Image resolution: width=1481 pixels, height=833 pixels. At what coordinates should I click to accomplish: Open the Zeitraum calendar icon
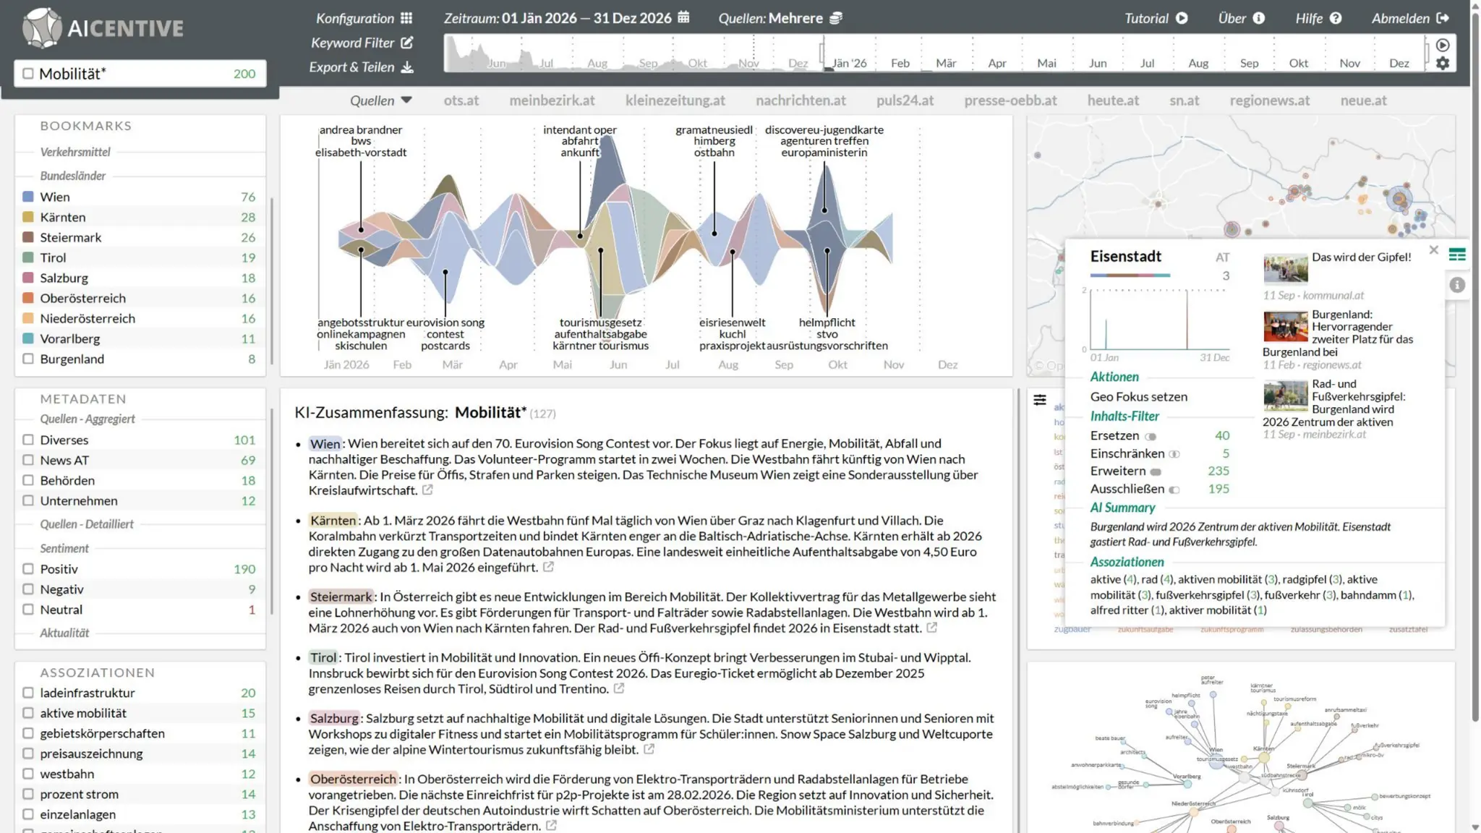pos(683,17)
